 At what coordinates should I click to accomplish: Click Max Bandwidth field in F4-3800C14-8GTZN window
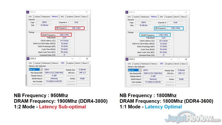point(54,73)
